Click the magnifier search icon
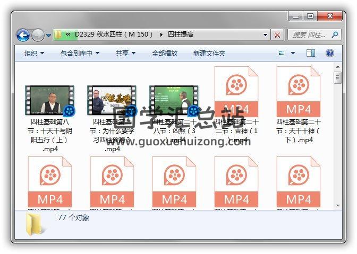357x254 pixels. coord(335,35)
